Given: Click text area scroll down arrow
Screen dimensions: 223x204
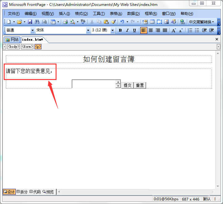Looking at the screenshot, I should (118, 86).
